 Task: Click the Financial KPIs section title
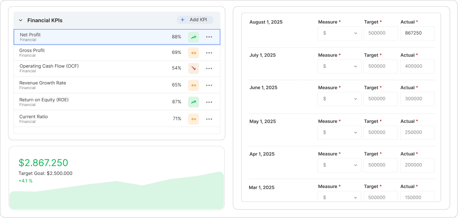[x=45, y=20]
